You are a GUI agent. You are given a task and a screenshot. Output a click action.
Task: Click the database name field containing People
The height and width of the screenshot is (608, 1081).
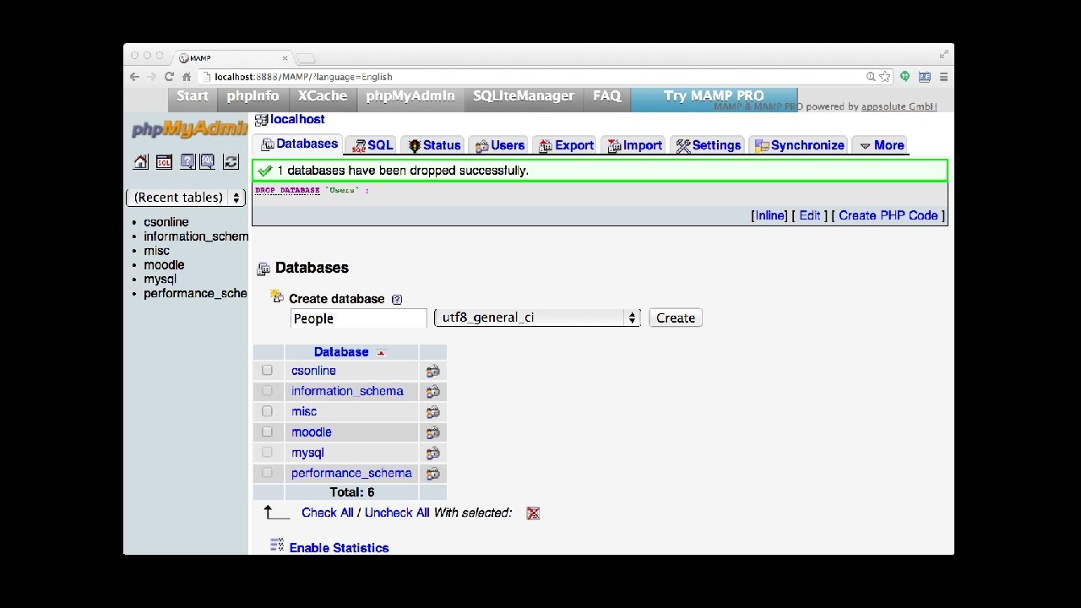click(359, 318)
